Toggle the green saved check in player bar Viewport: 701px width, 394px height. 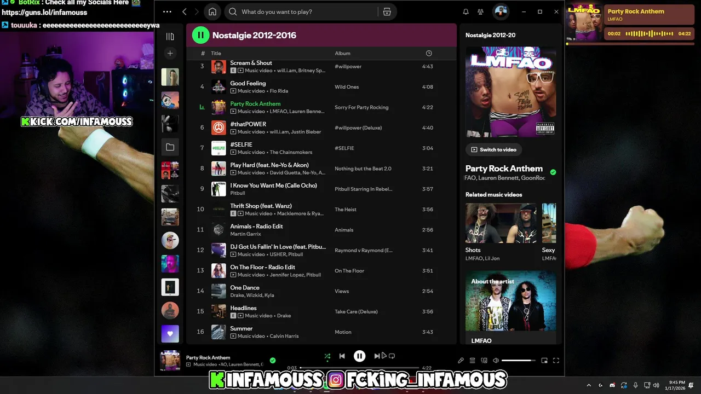pos(273,360)
